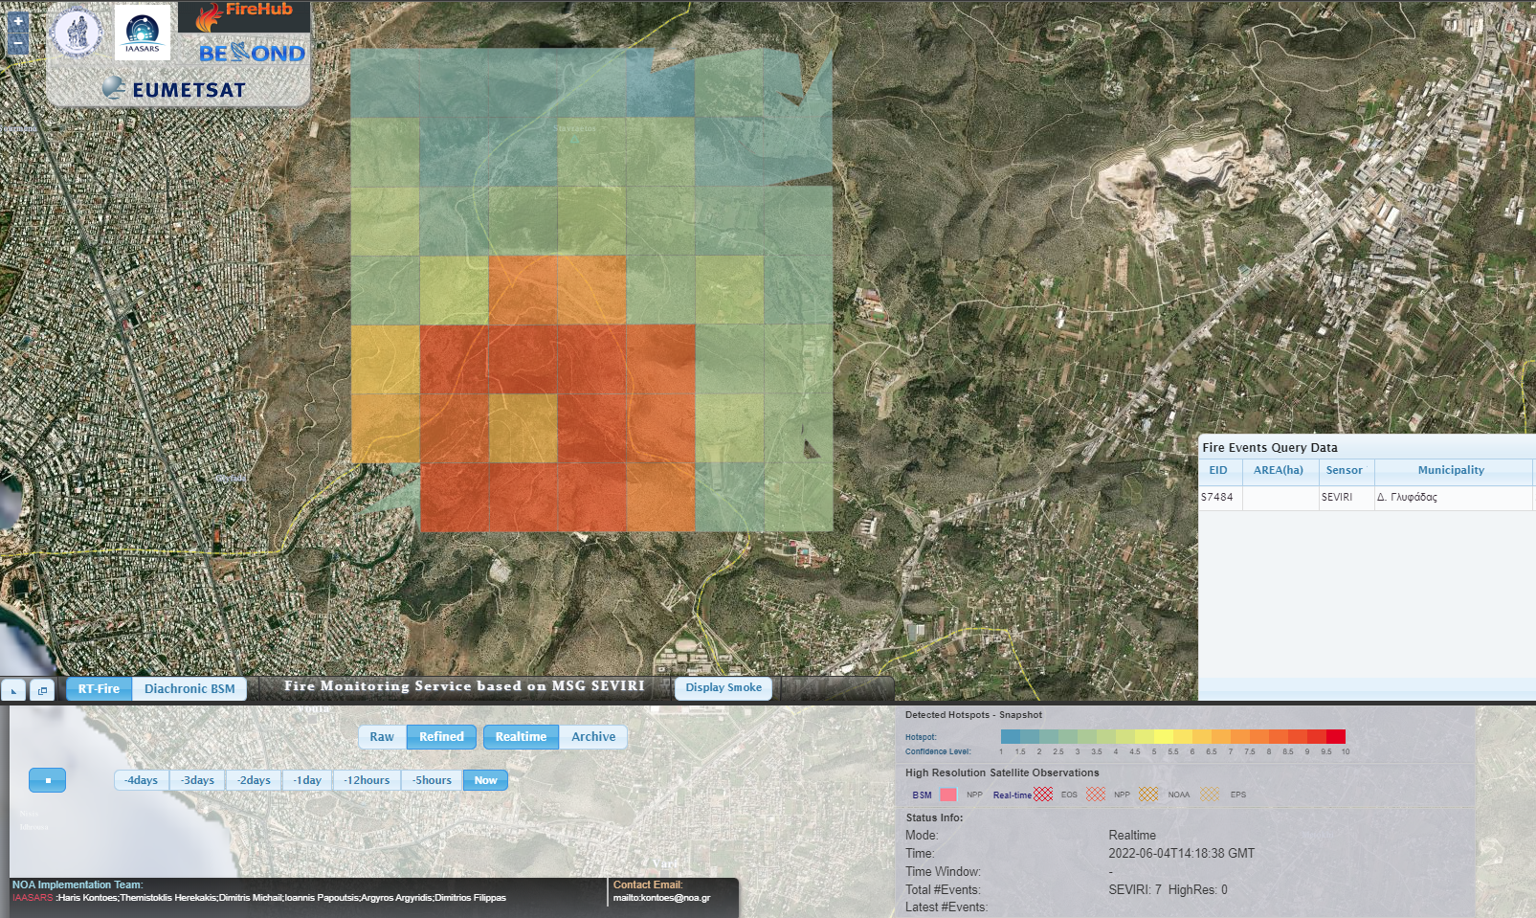Open the contact email link kontoes@noa.gr
The height and width of the screenshot is (918, 1536).
[661, 898]
